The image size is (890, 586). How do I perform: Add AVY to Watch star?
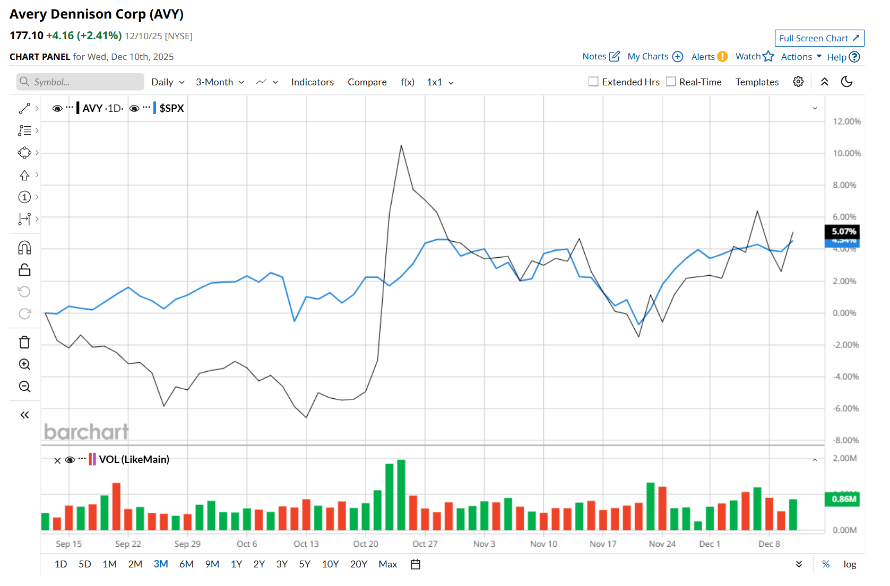click(x=768, y=56)
